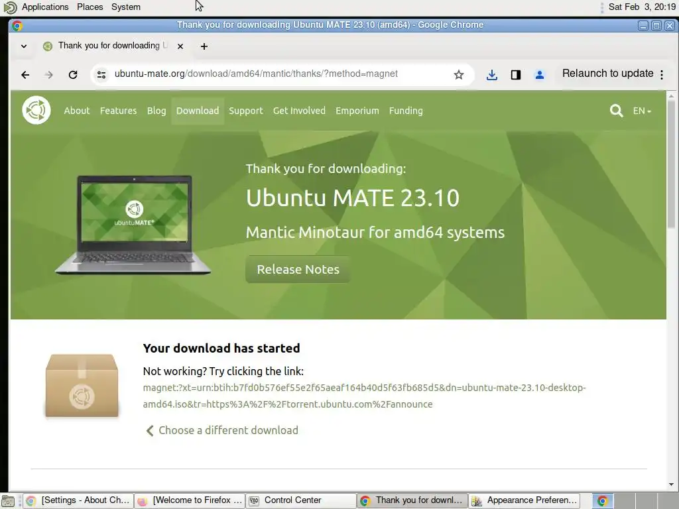Switch to Appearance Preferences taskbar window

(525, 500)
